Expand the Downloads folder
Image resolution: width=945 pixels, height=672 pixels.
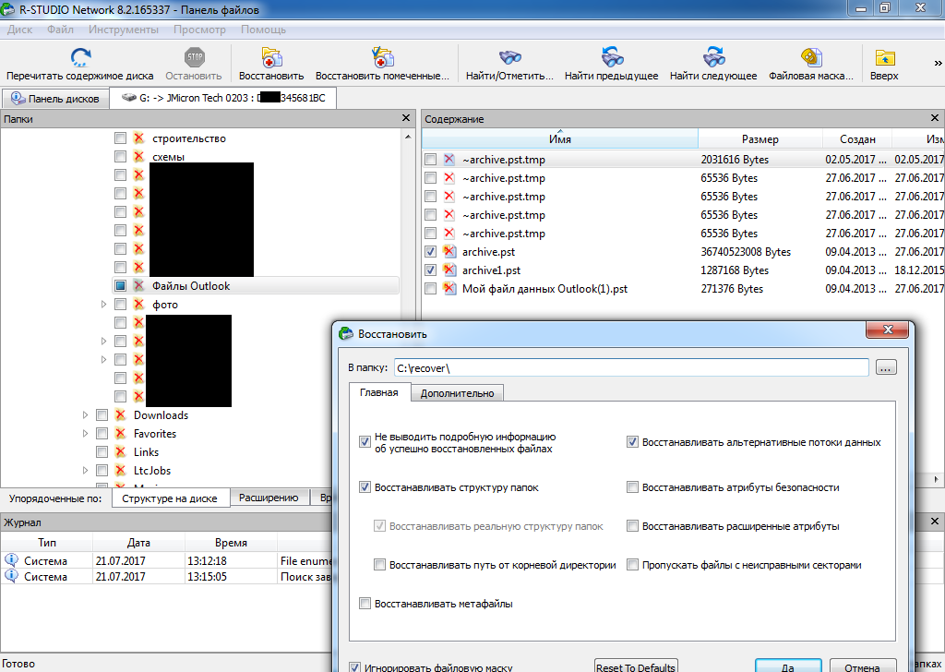[85, 414]
